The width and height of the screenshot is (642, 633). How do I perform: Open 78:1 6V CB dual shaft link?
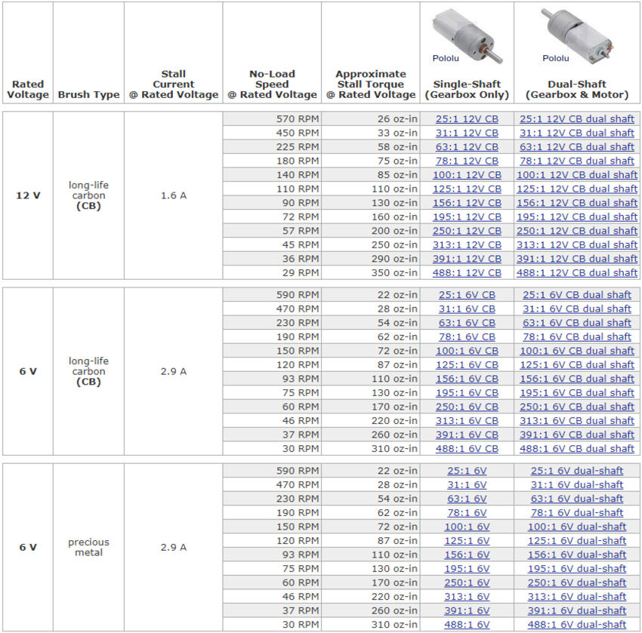coord(577,337)
